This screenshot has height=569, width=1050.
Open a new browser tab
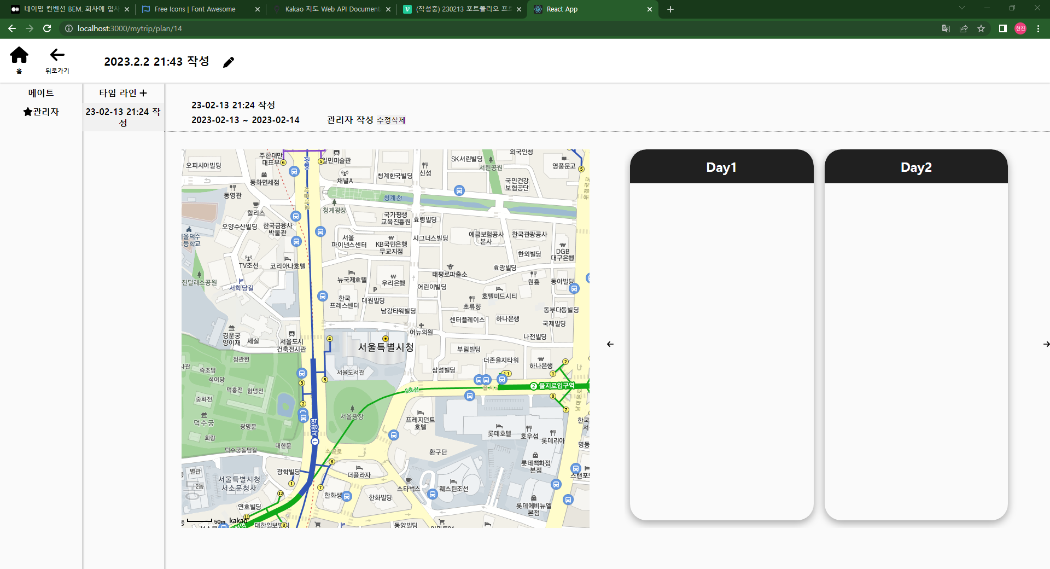click(x=670, y=9)
